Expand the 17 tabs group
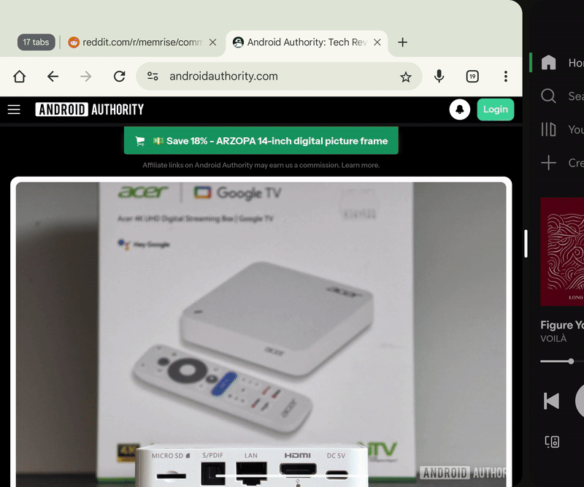 (36, 42)
